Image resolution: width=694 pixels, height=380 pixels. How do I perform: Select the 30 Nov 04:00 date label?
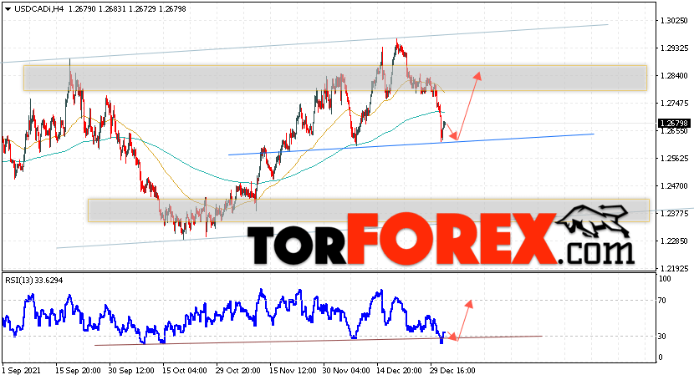345,370
